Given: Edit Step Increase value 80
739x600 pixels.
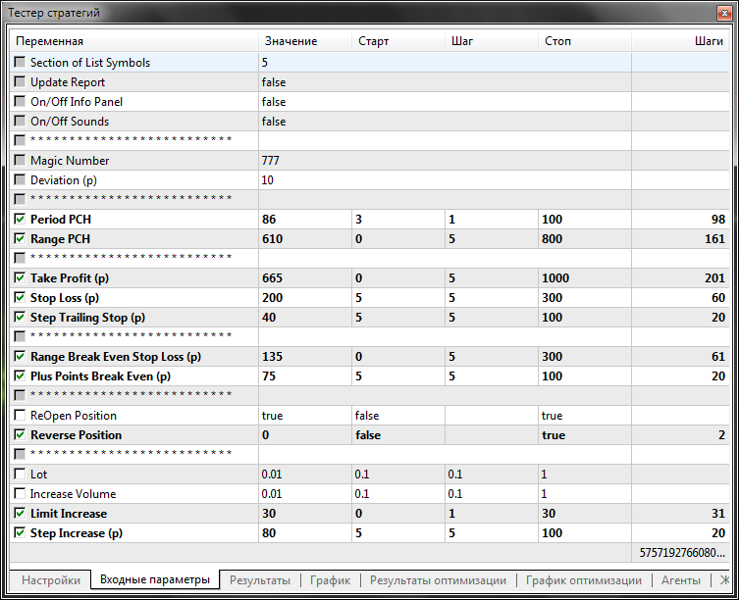Looking at the screenshot, I should 305,532.
